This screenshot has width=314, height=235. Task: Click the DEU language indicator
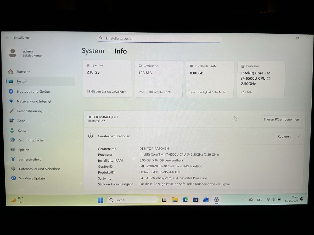point(260,200)
